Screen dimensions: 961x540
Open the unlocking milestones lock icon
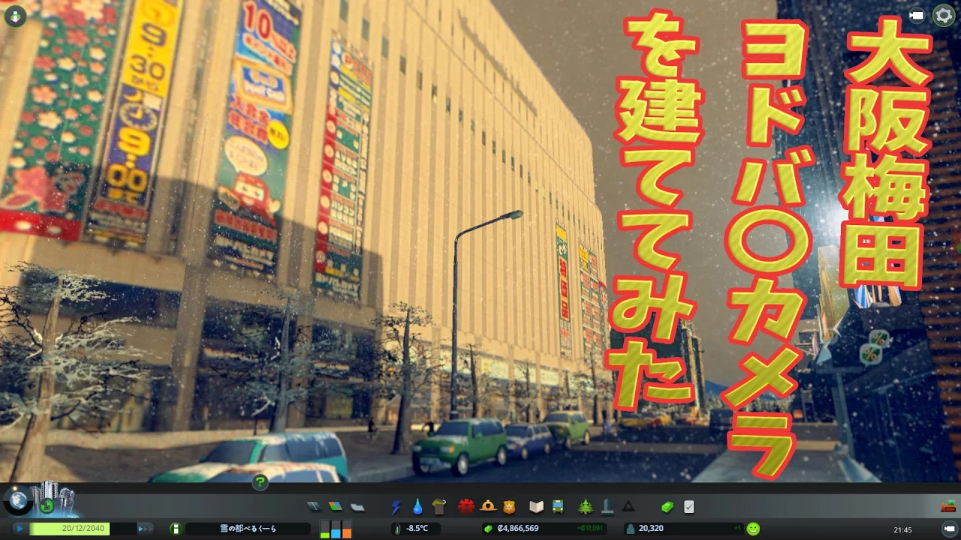point(48,505)
